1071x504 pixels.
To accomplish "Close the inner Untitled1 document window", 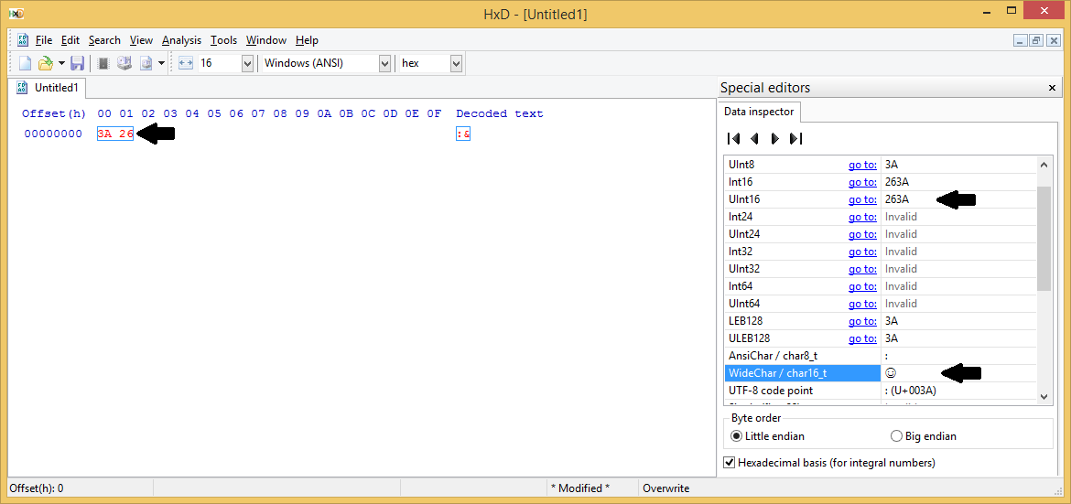I will point(1053,40).
